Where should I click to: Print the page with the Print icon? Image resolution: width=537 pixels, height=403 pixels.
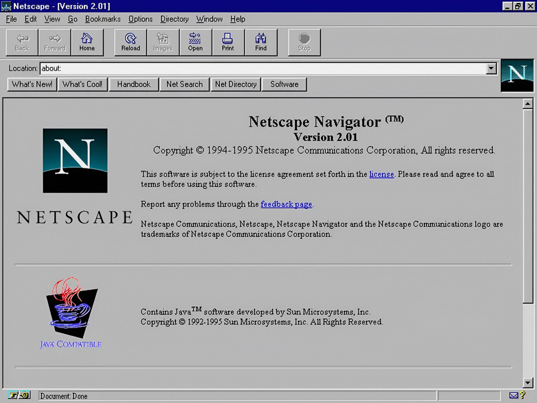(x=228, y=43)
